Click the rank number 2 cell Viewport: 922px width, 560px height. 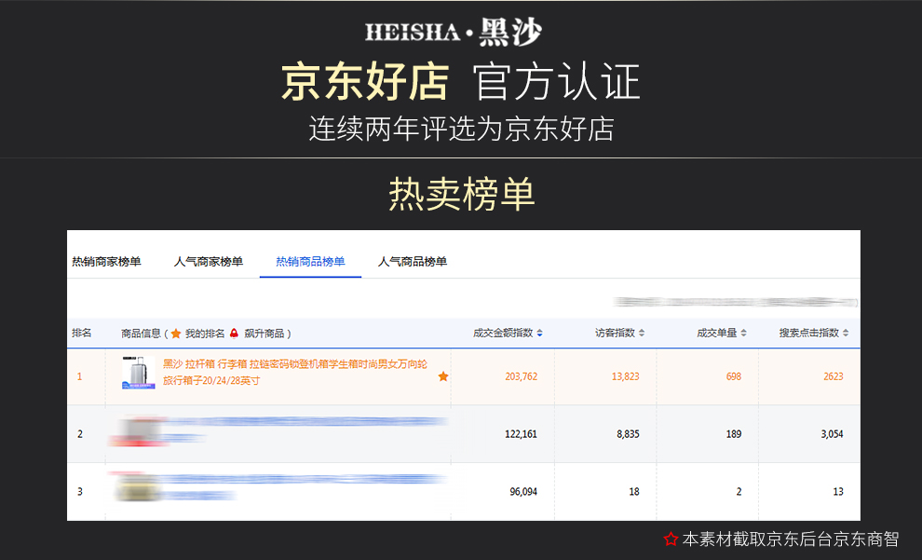point(80,434)
